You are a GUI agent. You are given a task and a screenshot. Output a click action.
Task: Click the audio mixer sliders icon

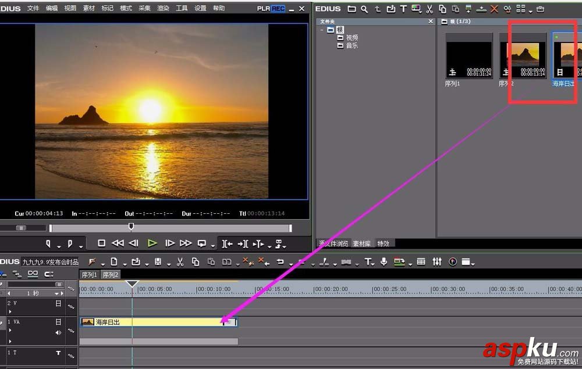(x=437, y=262)
